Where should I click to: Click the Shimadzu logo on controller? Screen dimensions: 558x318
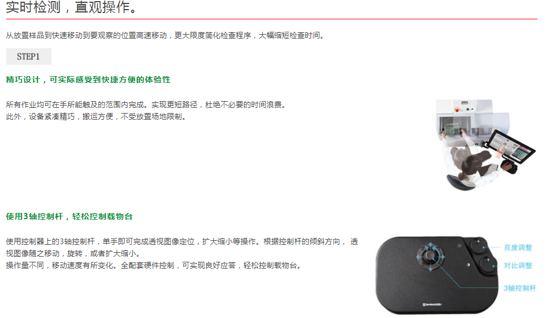(431, 304)
